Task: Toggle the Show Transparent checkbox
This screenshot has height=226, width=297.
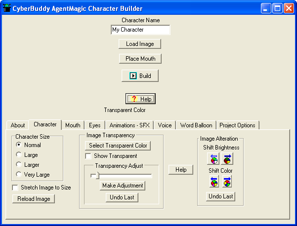Action: click(x=88, y=156)
